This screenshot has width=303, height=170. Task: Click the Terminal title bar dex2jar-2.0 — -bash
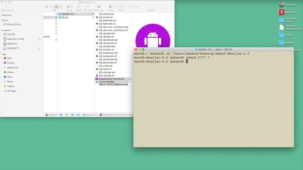(214, 50)
